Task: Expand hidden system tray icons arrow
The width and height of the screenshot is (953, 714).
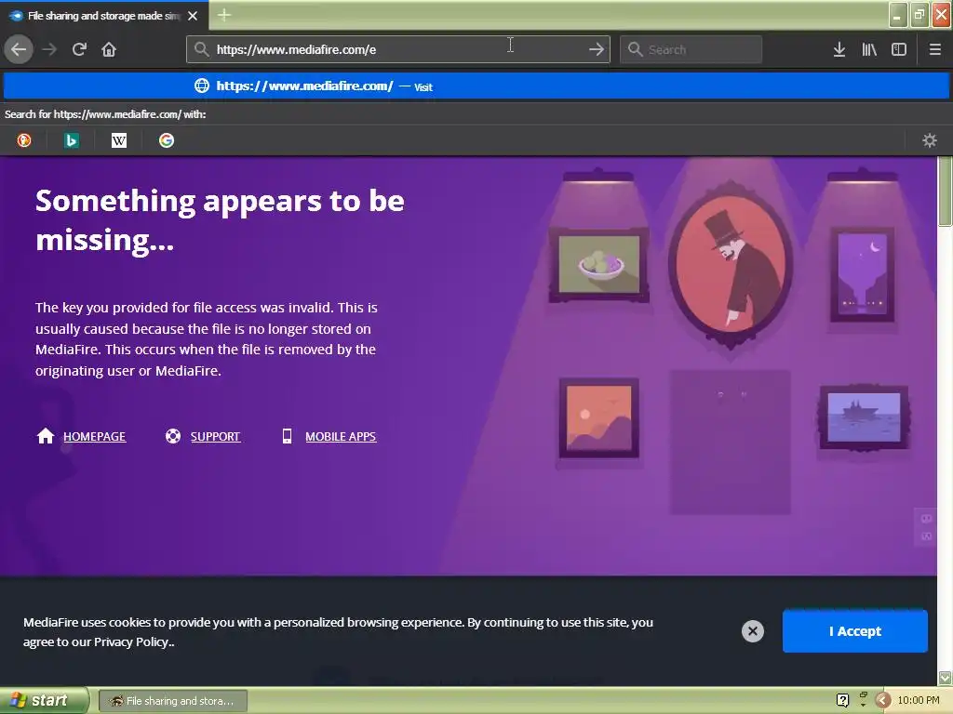Action: (x=883, y=700)
